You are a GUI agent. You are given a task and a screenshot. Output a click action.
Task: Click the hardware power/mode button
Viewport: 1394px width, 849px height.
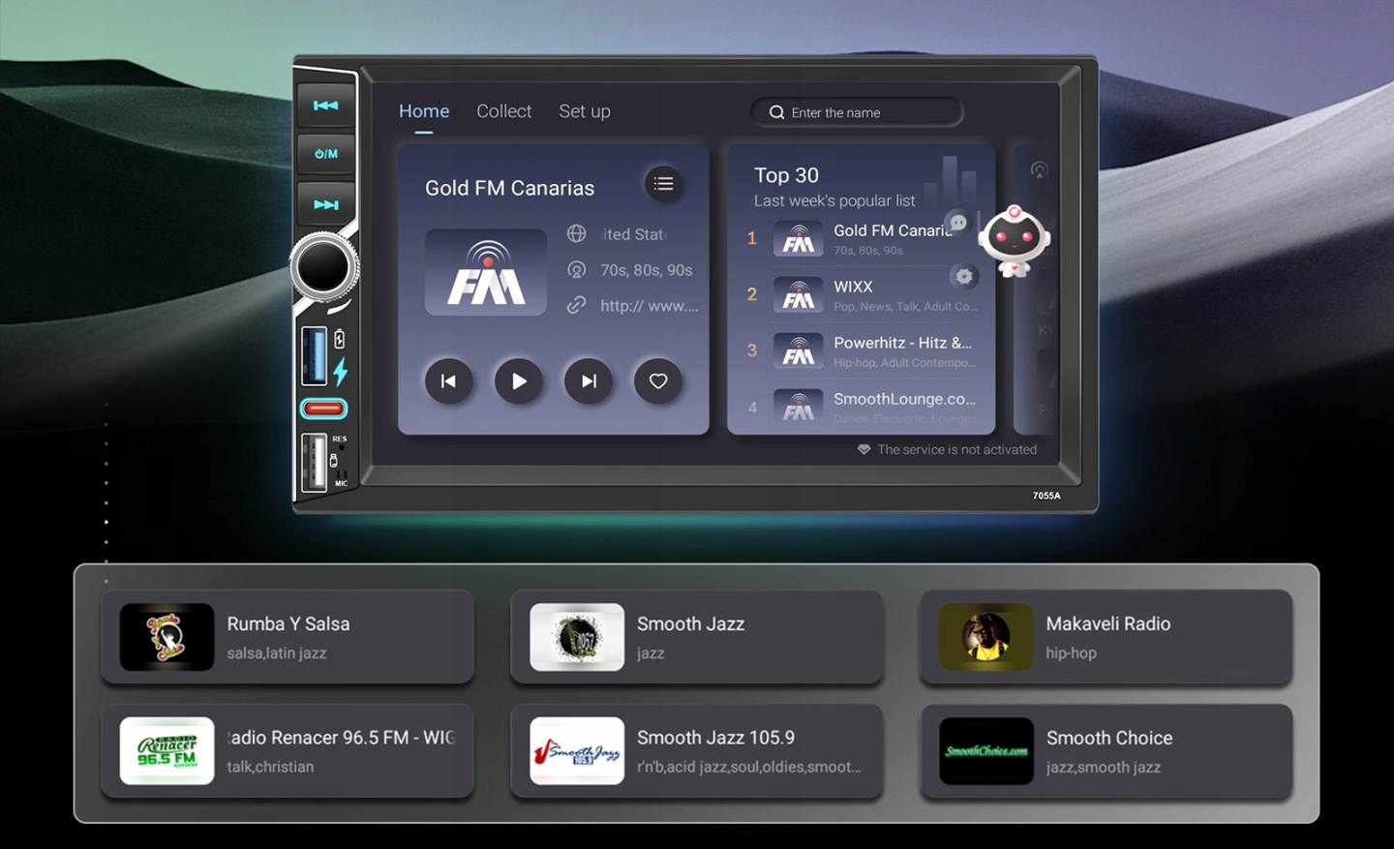pos(326,154)
